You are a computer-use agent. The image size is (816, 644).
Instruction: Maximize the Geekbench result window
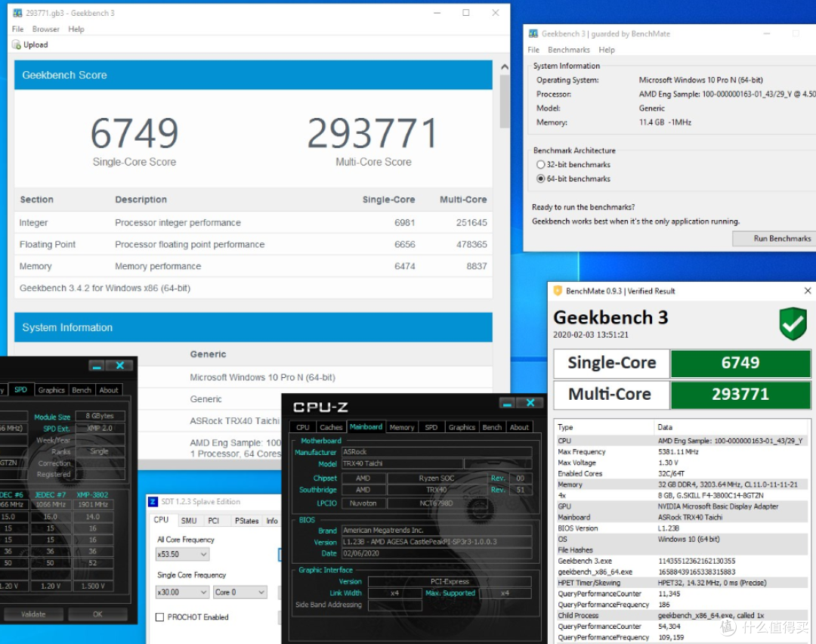coord(465,13)
